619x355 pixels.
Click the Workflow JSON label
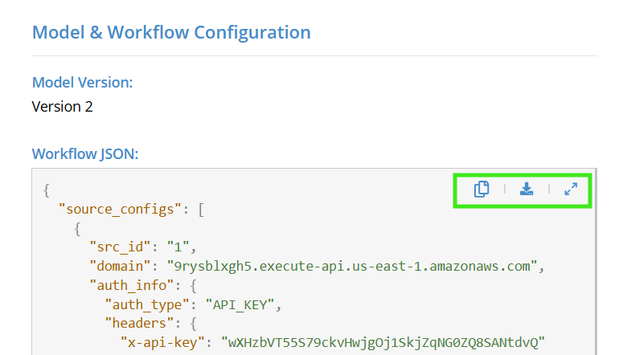(85, 153)
